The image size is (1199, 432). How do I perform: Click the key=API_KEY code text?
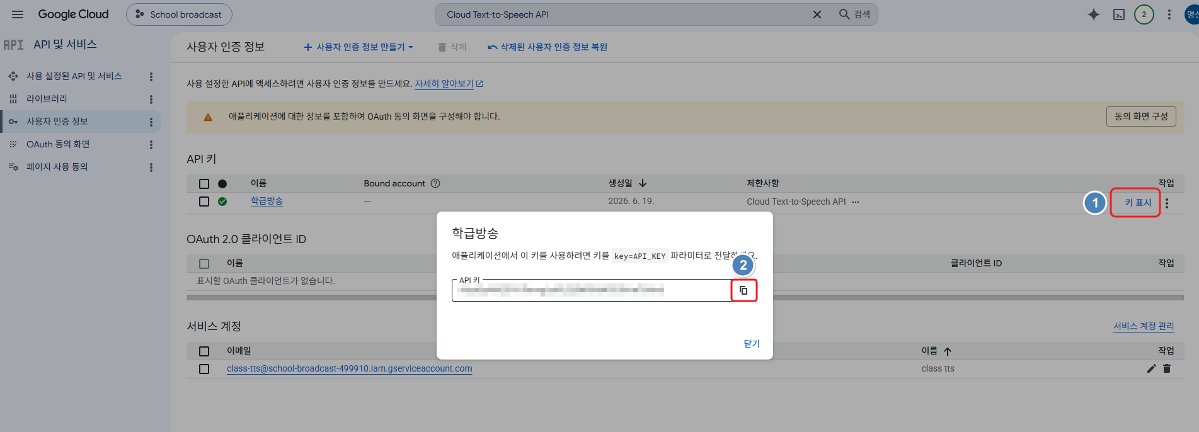(640, 256)
